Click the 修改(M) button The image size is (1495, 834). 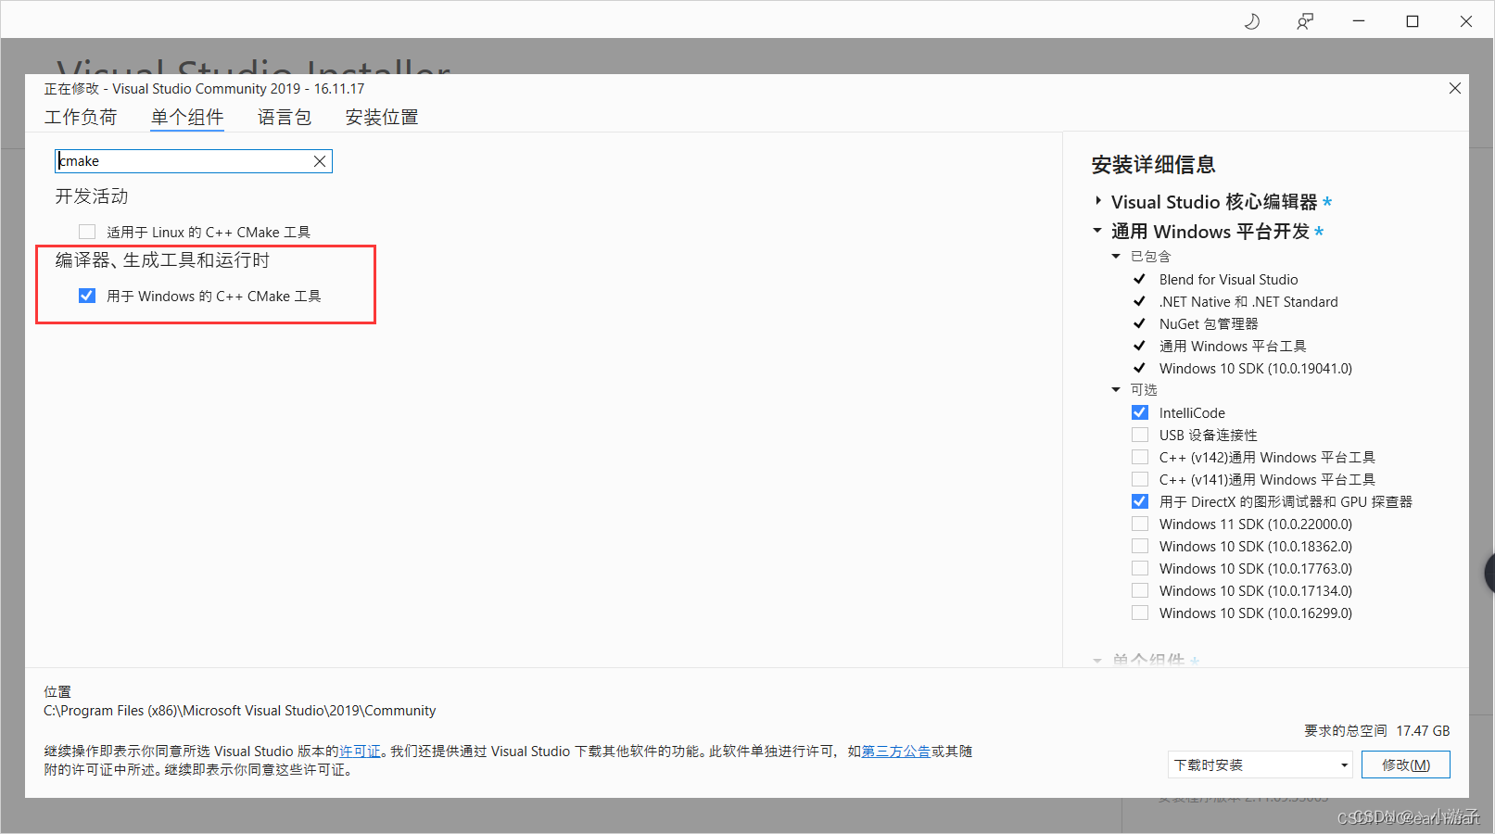coord(1406,764)
